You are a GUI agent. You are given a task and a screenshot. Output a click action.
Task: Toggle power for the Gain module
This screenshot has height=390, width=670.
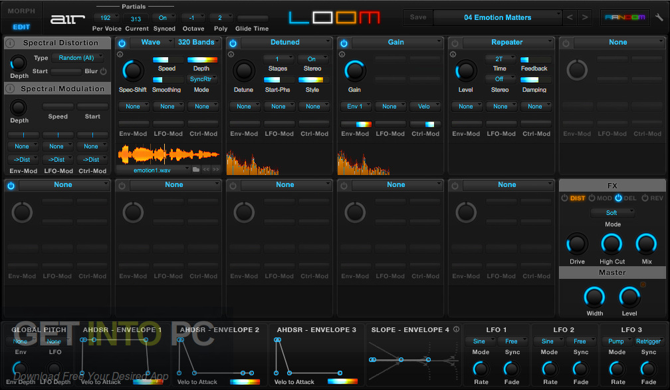(x=344, y=43)
